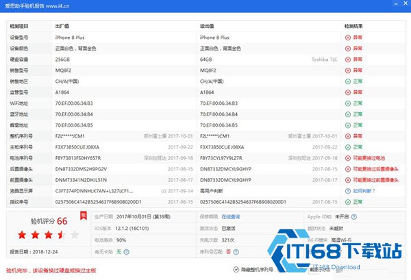Click the abnormal icon in 监管型号 row

point(348,92)
